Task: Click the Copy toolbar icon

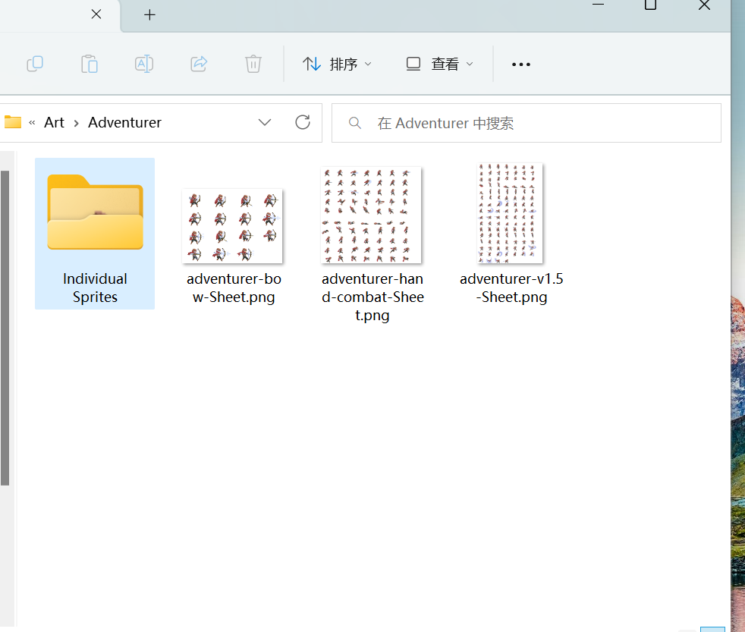Action: 35,64
